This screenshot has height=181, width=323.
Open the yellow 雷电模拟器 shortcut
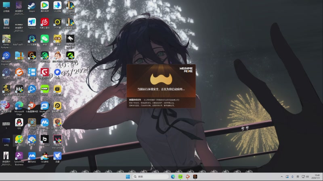(57, 107)
